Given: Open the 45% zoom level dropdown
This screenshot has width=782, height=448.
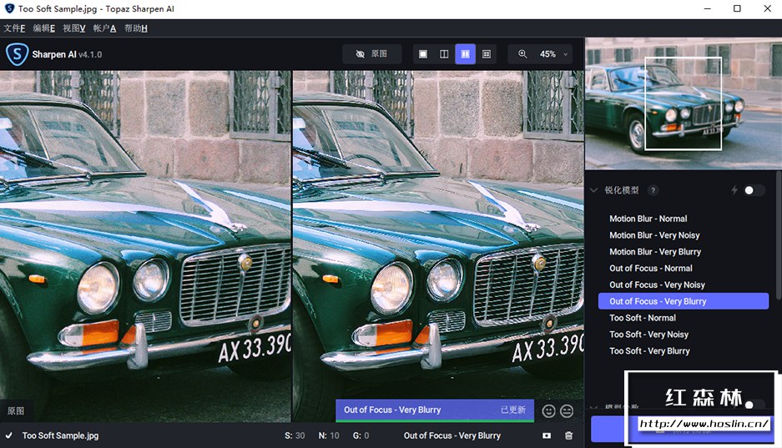Looking at the screenshot, I should point(554,54).
